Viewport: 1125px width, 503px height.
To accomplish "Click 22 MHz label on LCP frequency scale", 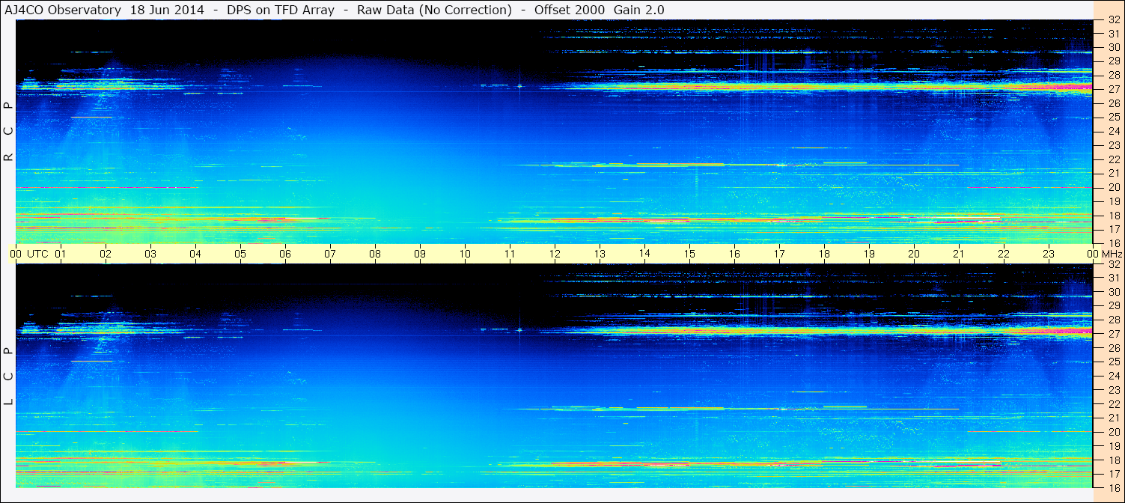I will pyautogui.click(x=1113, y=404).
